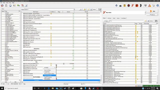Open the instance manager icon in toolbar

(x=2, y=5)
